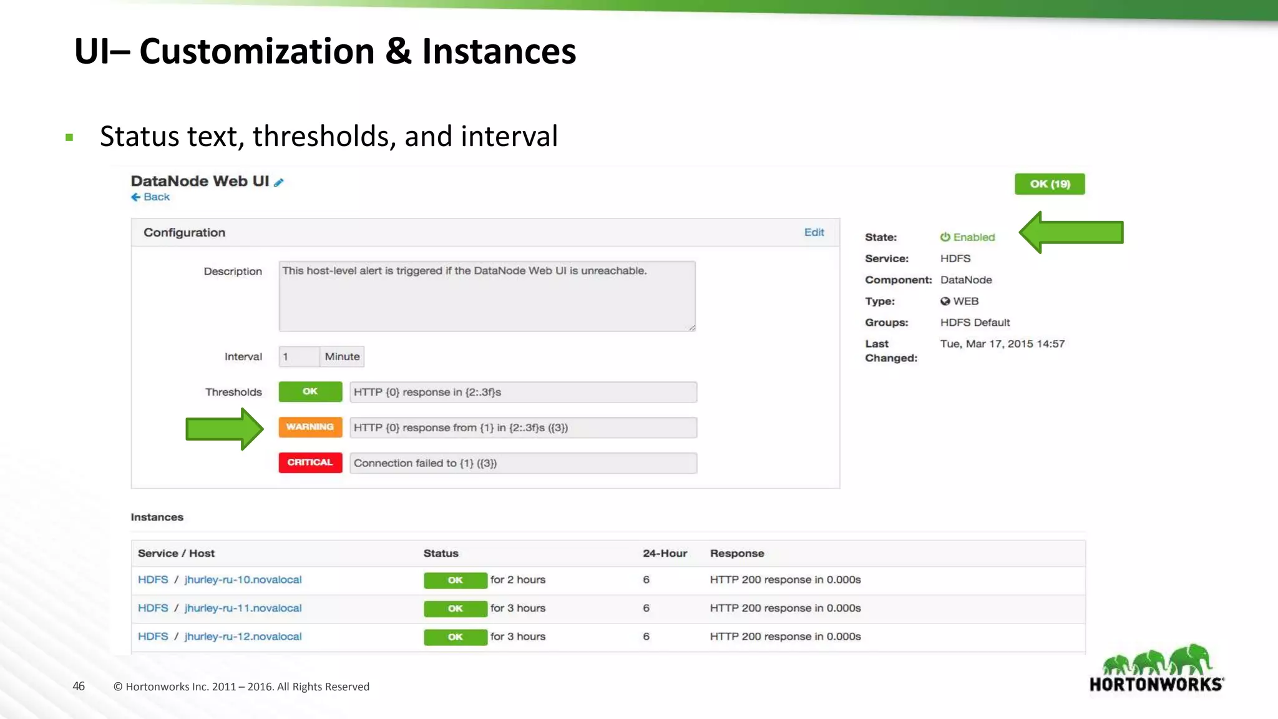Click the Minute unit label of Interval
Viewport: 1278px width, 719px height.
click(342, 357)
